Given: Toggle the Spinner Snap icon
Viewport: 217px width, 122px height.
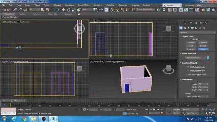Looking at the screenshot, I should tap(127, 10).
